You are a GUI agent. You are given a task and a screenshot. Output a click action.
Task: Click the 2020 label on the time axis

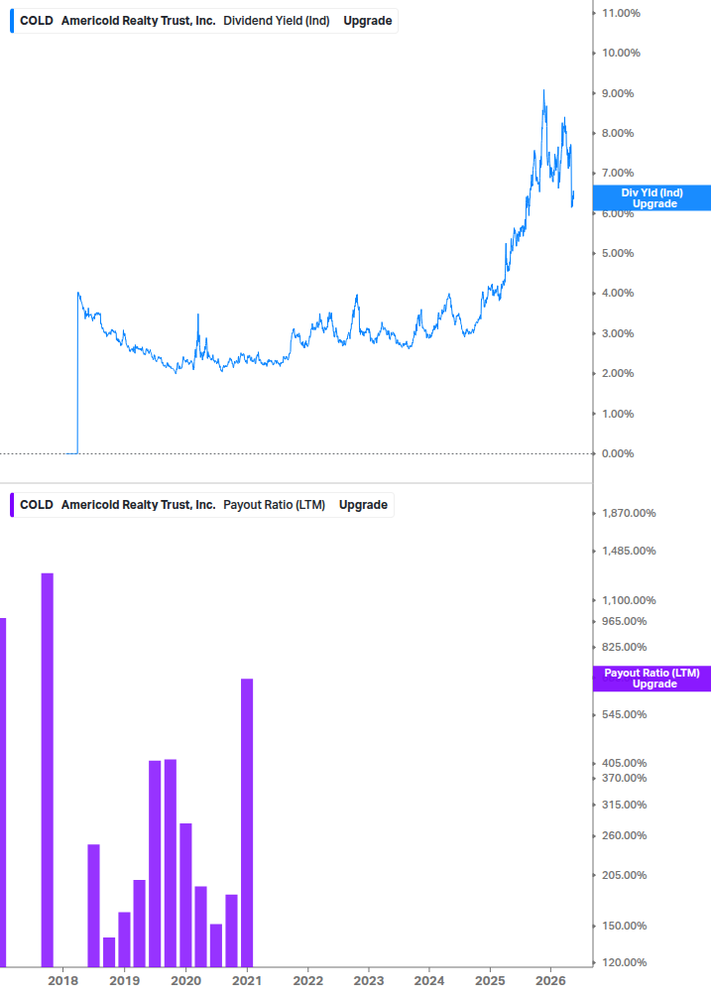coord(185,980)
